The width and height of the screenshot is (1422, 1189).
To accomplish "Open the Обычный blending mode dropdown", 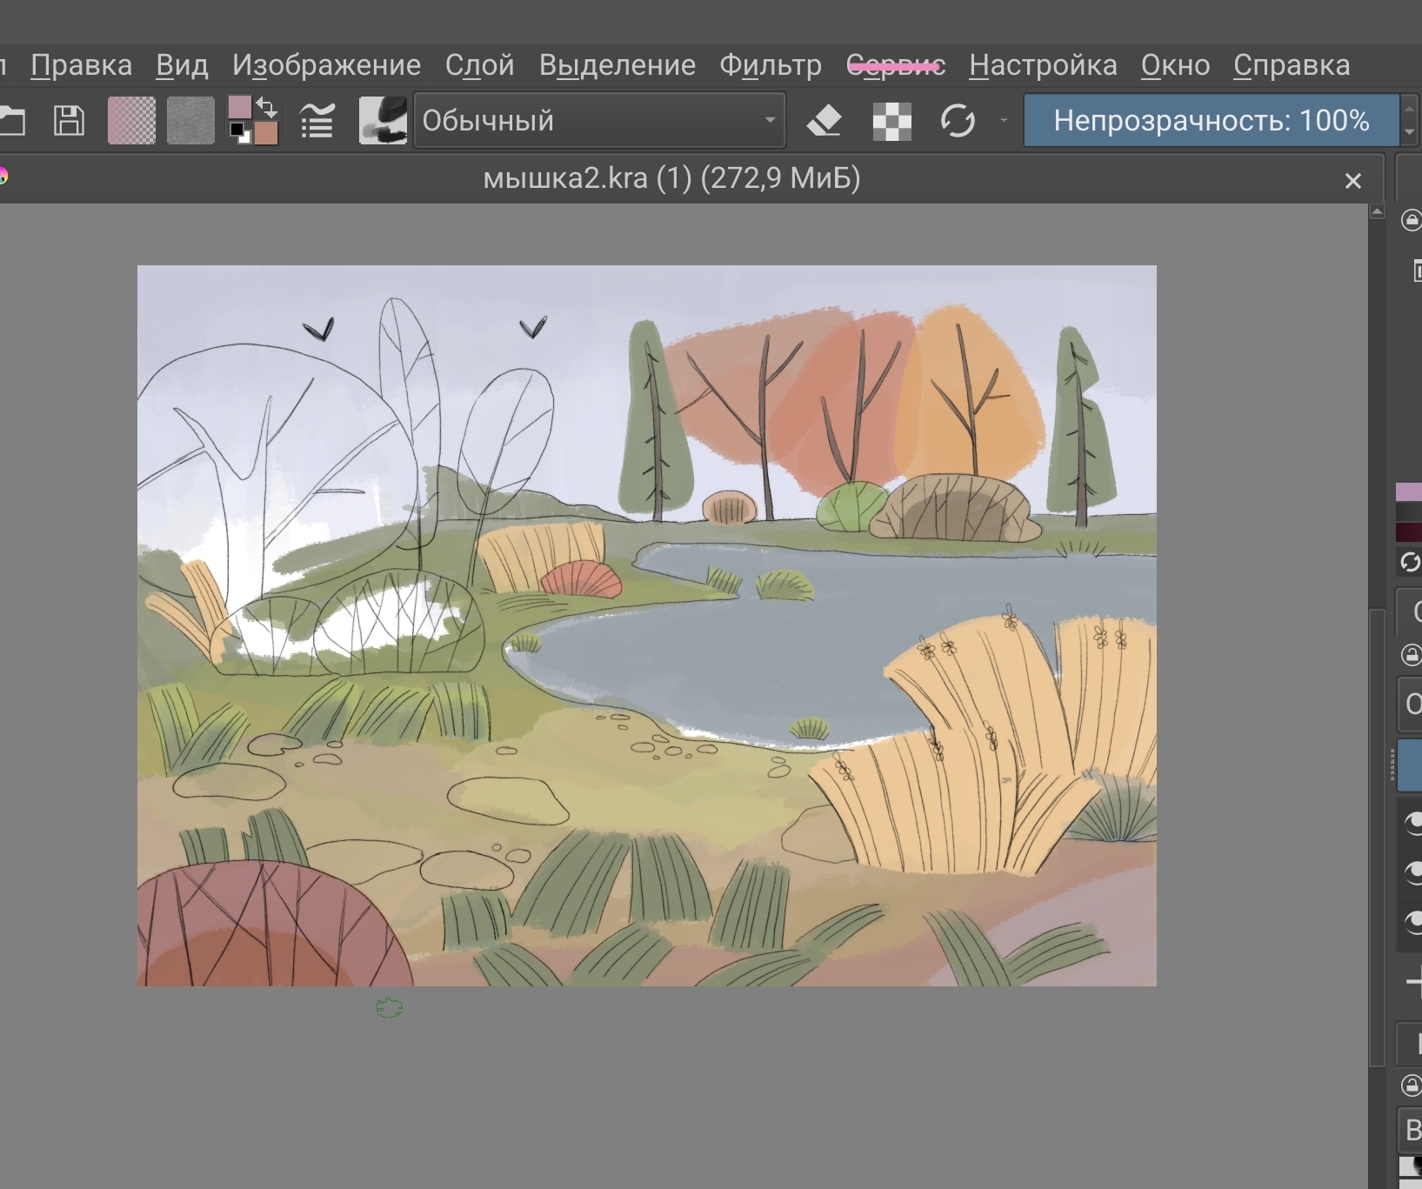I will coord(599,120).
